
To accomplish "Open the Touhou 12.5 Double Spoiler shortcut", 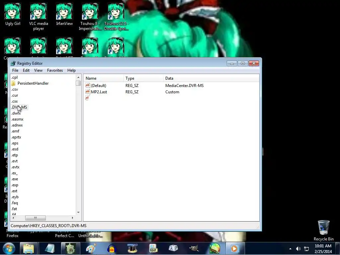I will [116, 17].
